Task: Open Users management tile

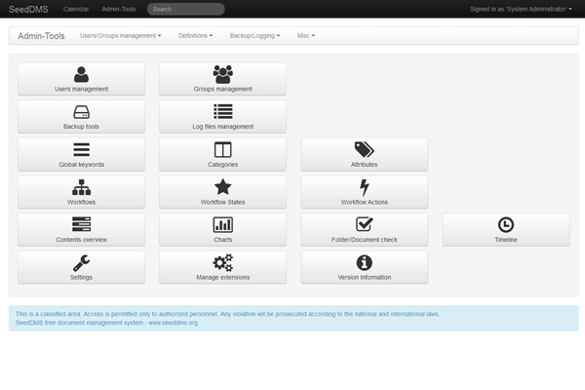Action: (81, 79)
